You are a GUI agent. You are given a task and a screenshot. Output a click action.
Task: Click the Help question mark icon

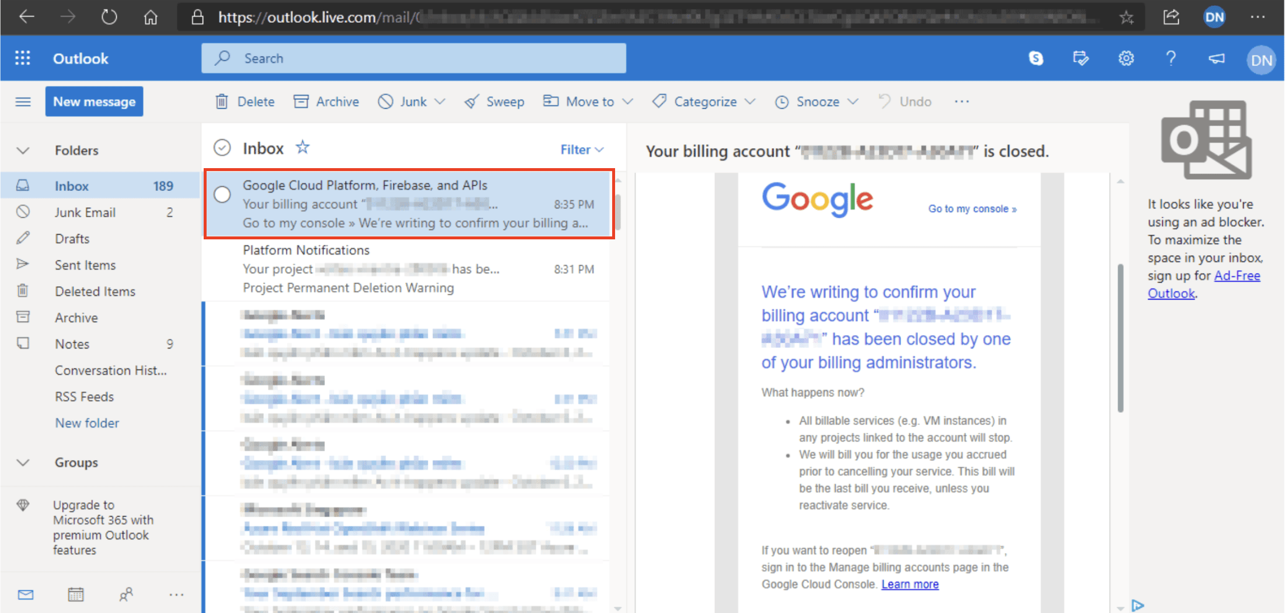pyautogui.click(x=1171, y=58)
